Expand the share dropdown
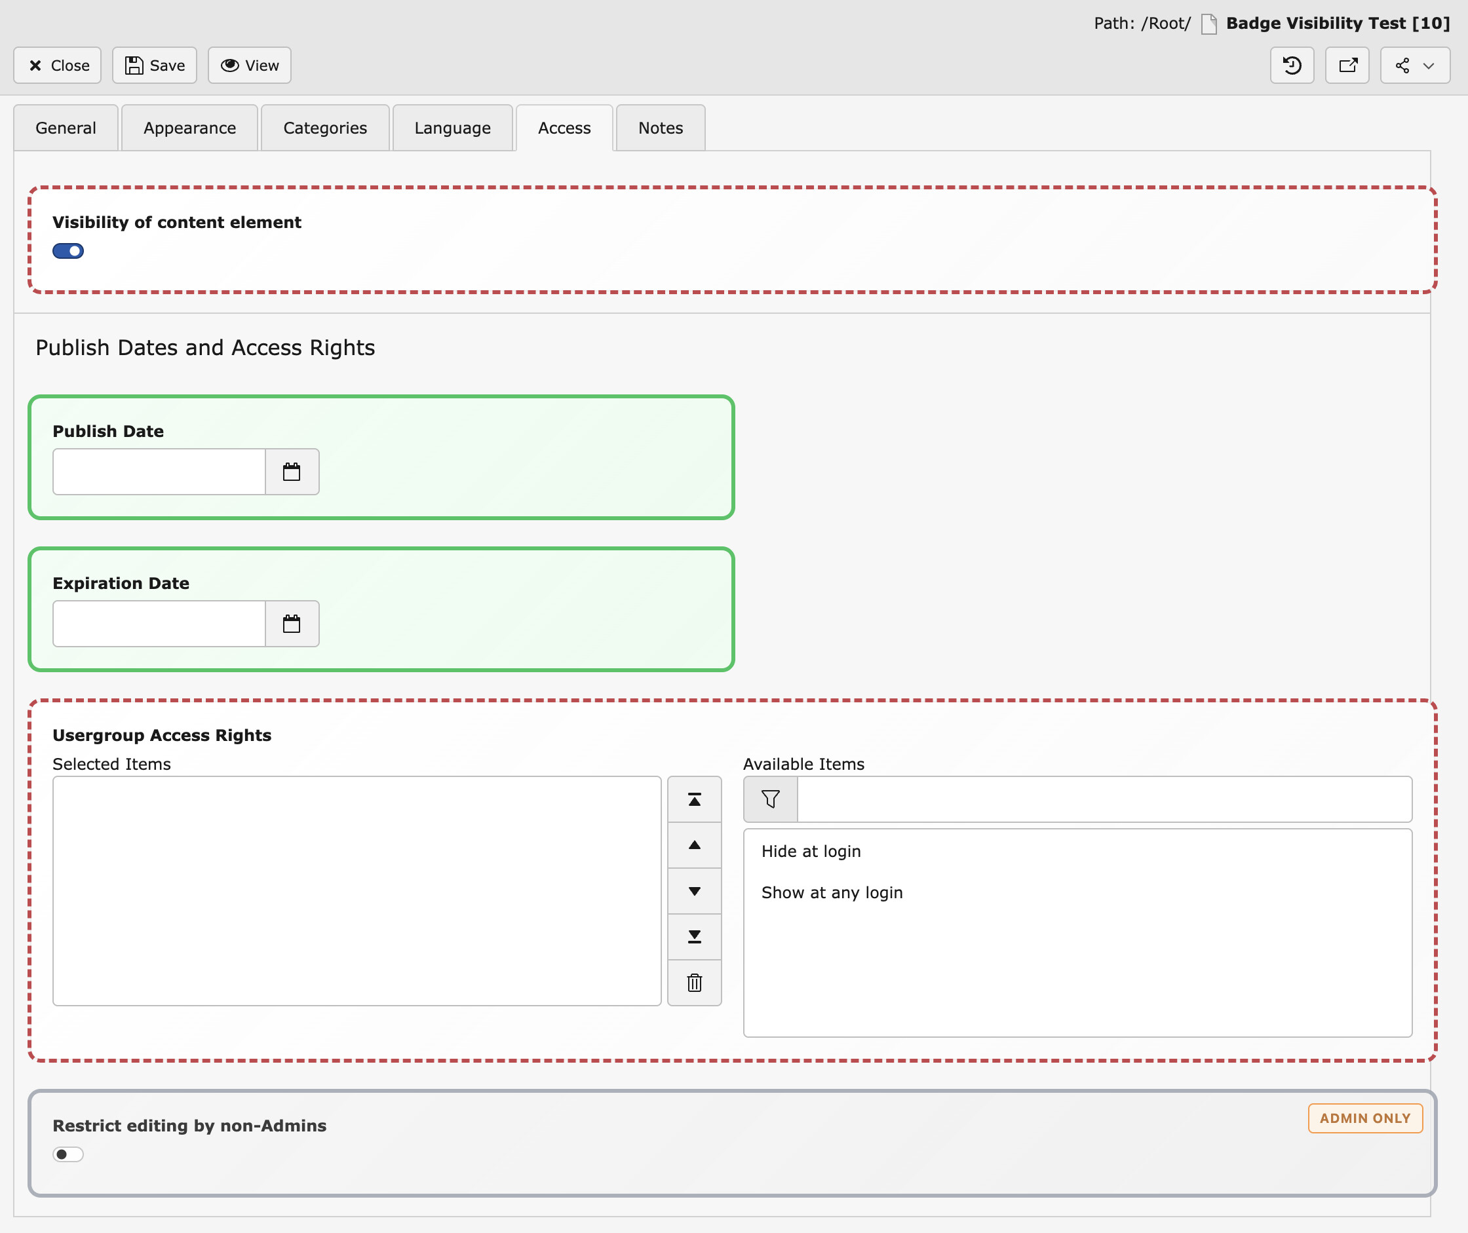The width and height of the screenshot is (1468, 1233). [x=1415, y=65]
